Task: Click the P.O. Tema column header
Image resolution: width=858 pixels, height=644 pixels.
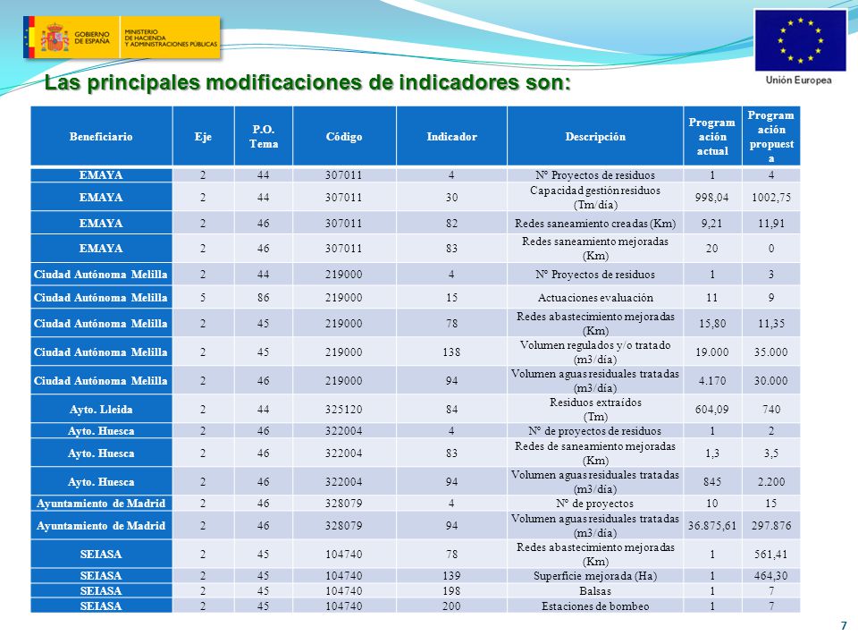Action: 263,136
